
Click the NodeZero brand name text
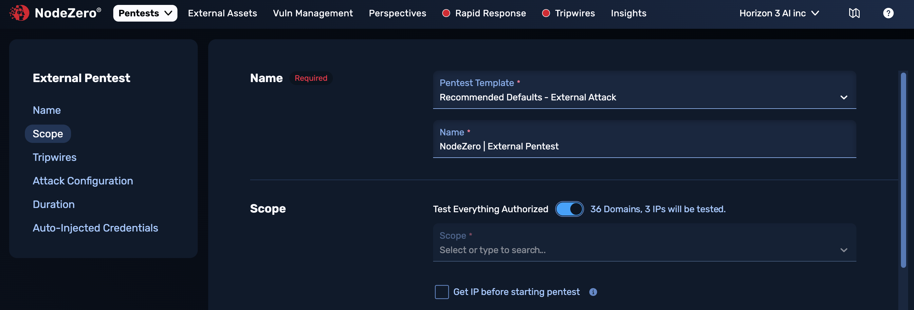[x=68, y=13]
